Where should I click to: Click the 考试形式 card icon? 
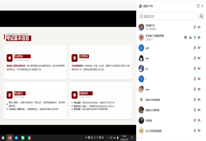coord(10,95)
